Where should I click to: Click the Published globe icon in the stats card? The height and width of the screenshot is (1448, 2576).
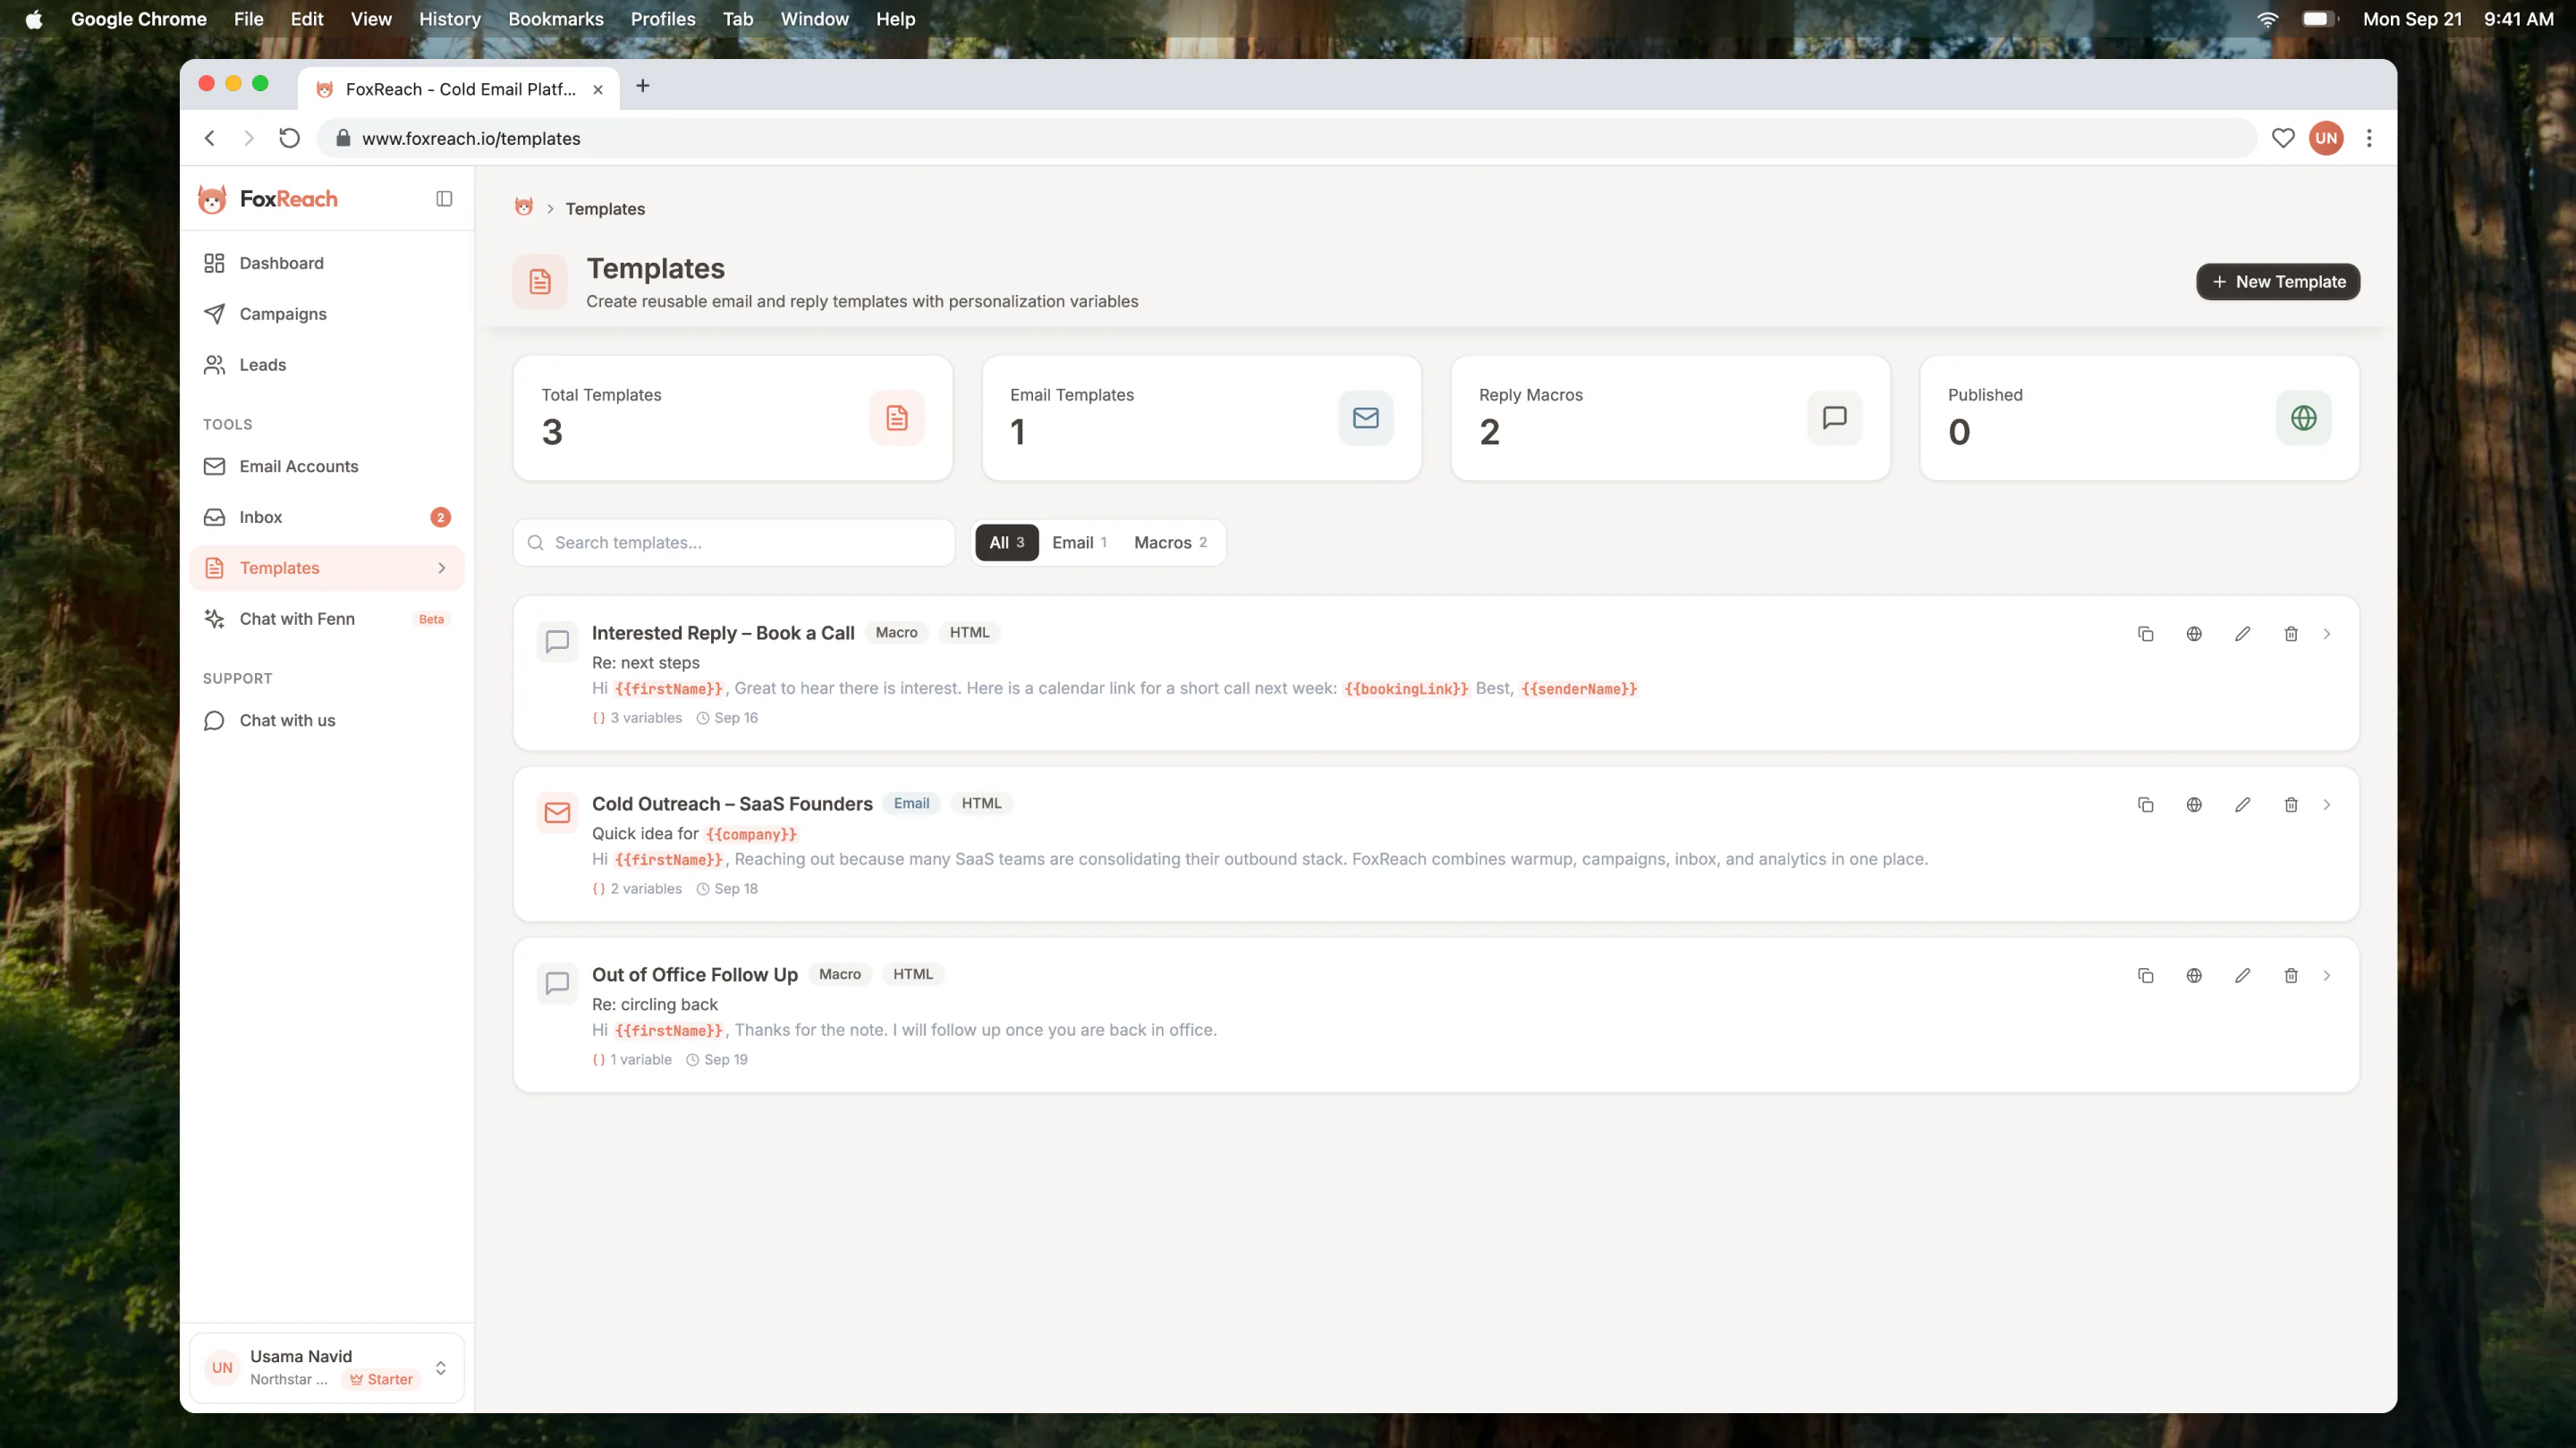coord(2303,417)
